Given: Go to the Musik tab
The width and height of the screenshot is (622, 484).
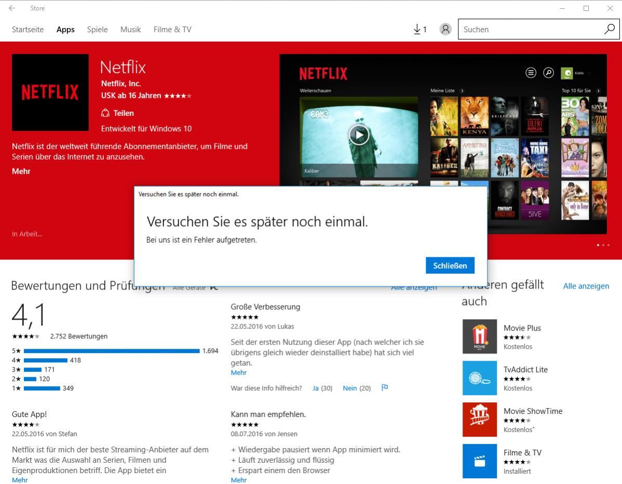Looking at the screenshot, I should click(x=130, y=30).
